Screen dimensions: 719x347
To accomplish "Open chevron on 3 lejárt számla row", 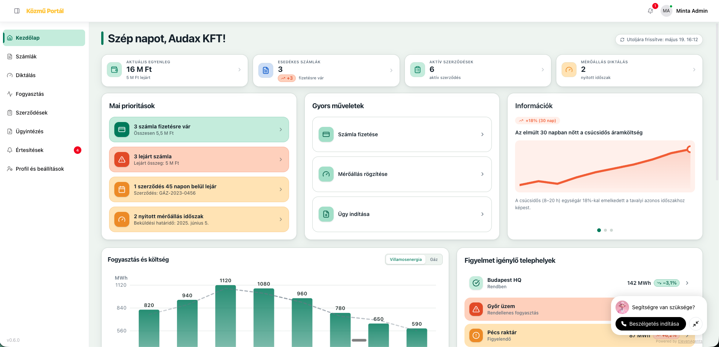I will pyautogui.click(x=281, y=159).
